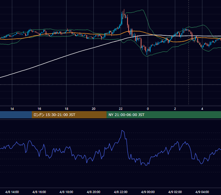Click the oscillator peak near 4/8 22:00

tap(122, 131)
